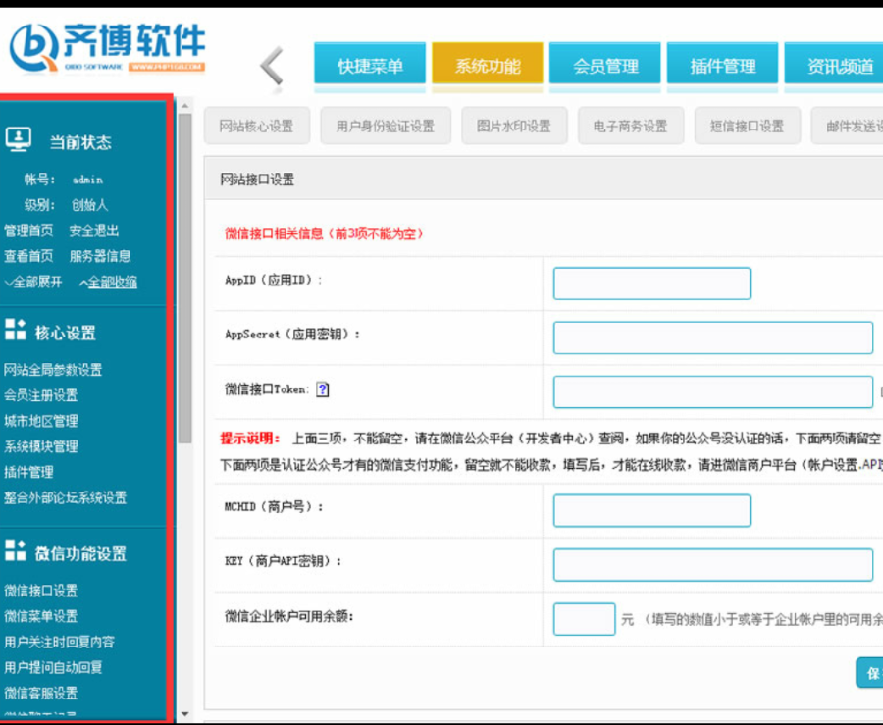Open the 微信接口Token help question mark
This screenshot has width=883, height=725.
pyautogui.click(x=324, y=389)
